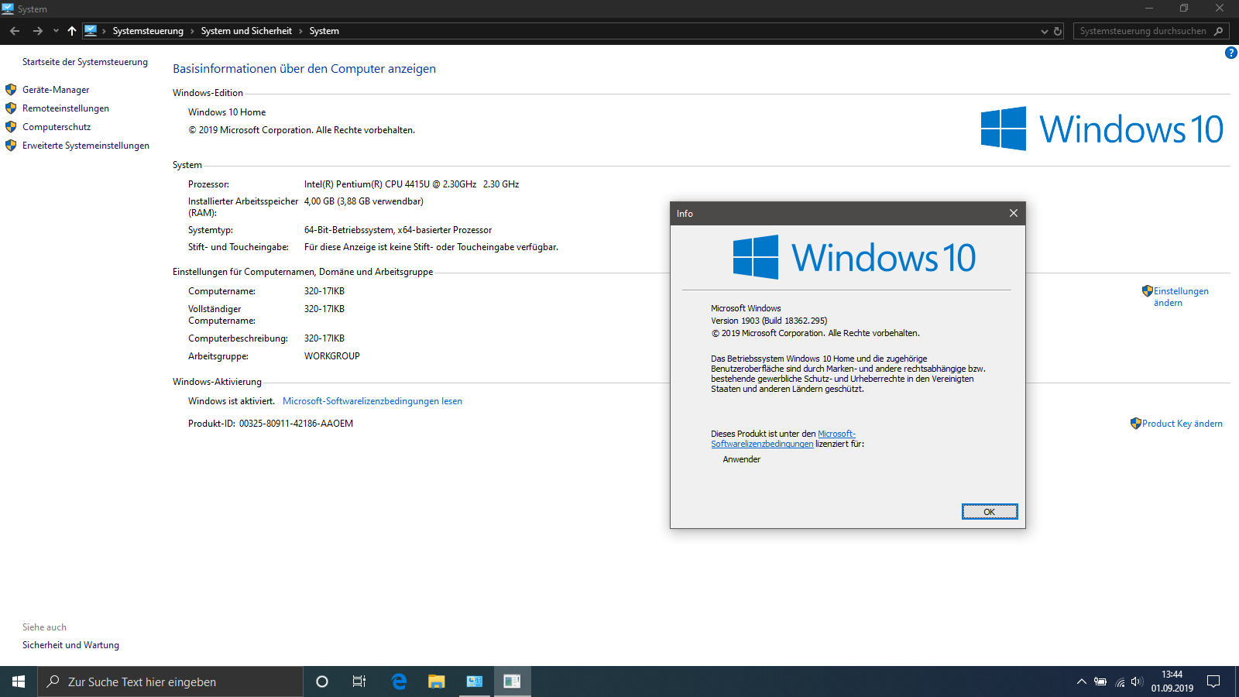Open Task View on the taskbar
This screenshot has height=697, width=1239.
[x=359, y=682]
